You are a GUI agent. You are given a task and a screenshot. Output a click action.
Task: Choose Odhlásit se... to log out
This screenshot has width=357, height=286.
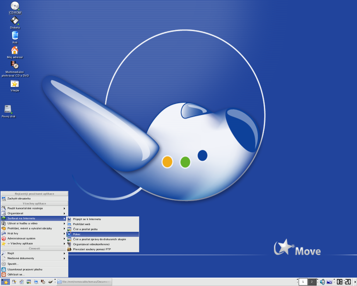tap(34, 275)
